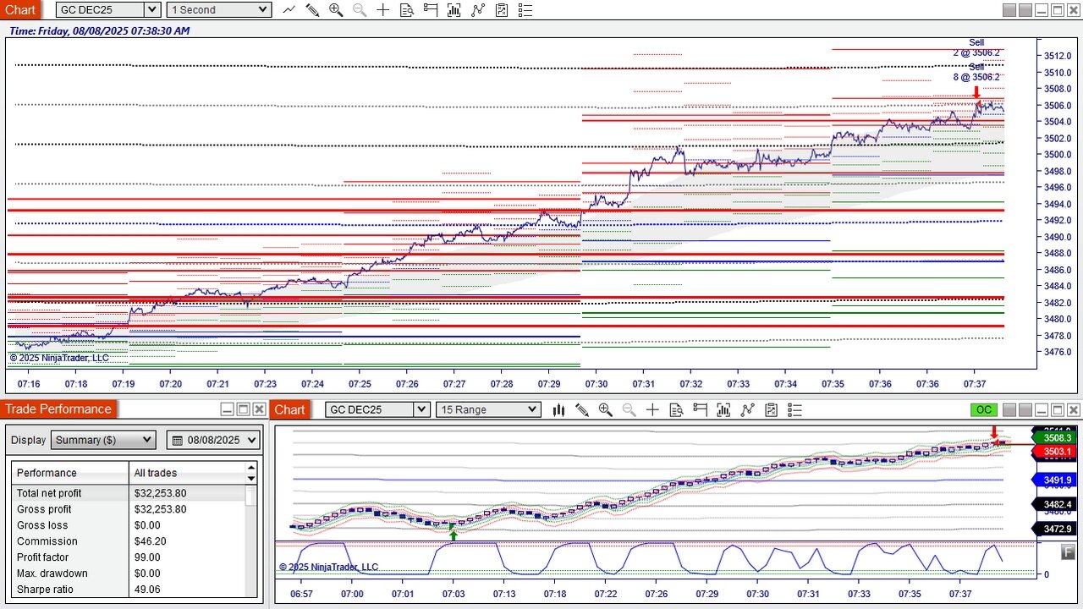Open the 1 Second interval dropdown
This screenshot has height=609, width=1083.
[x=219, y=10]
